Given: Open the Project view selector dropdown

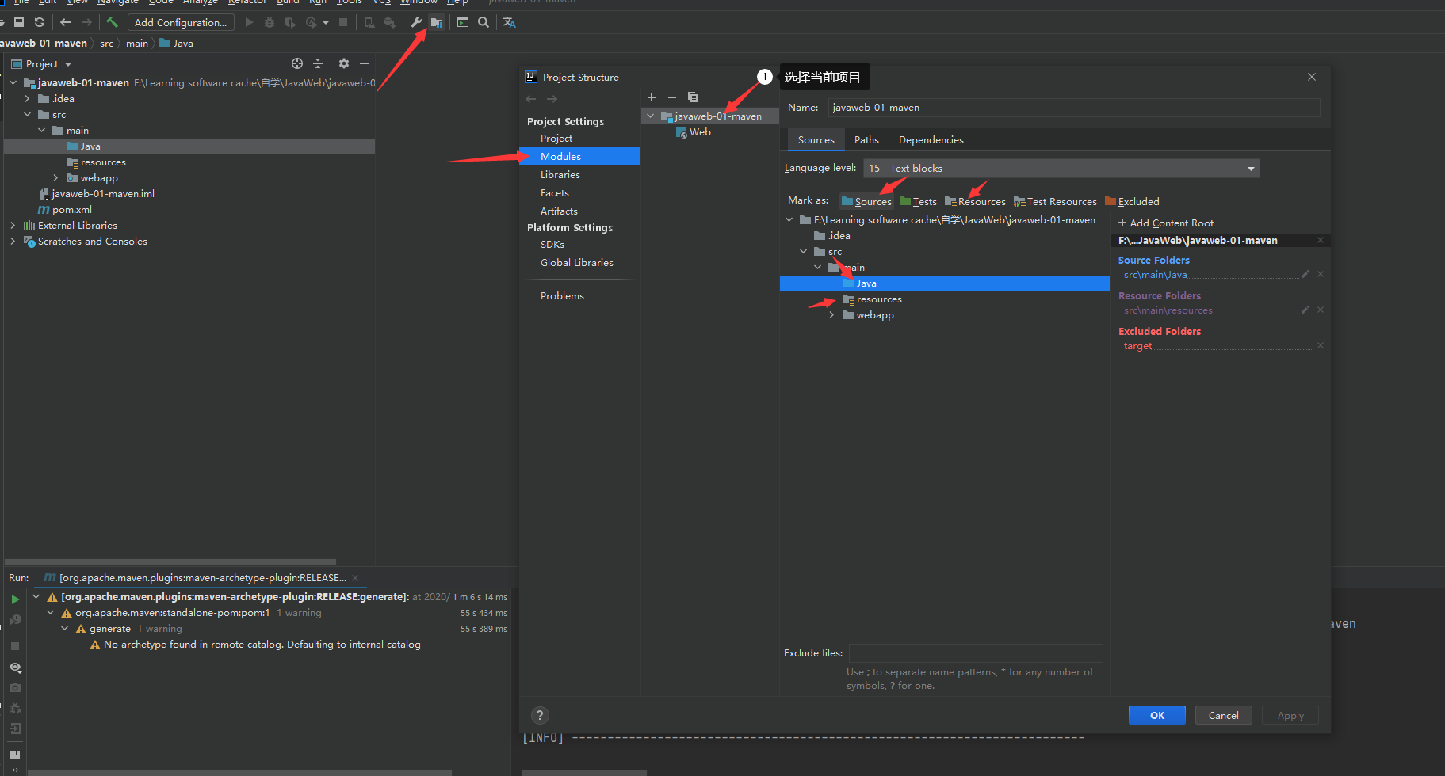Looking at the screenshot, I should 41,63.
